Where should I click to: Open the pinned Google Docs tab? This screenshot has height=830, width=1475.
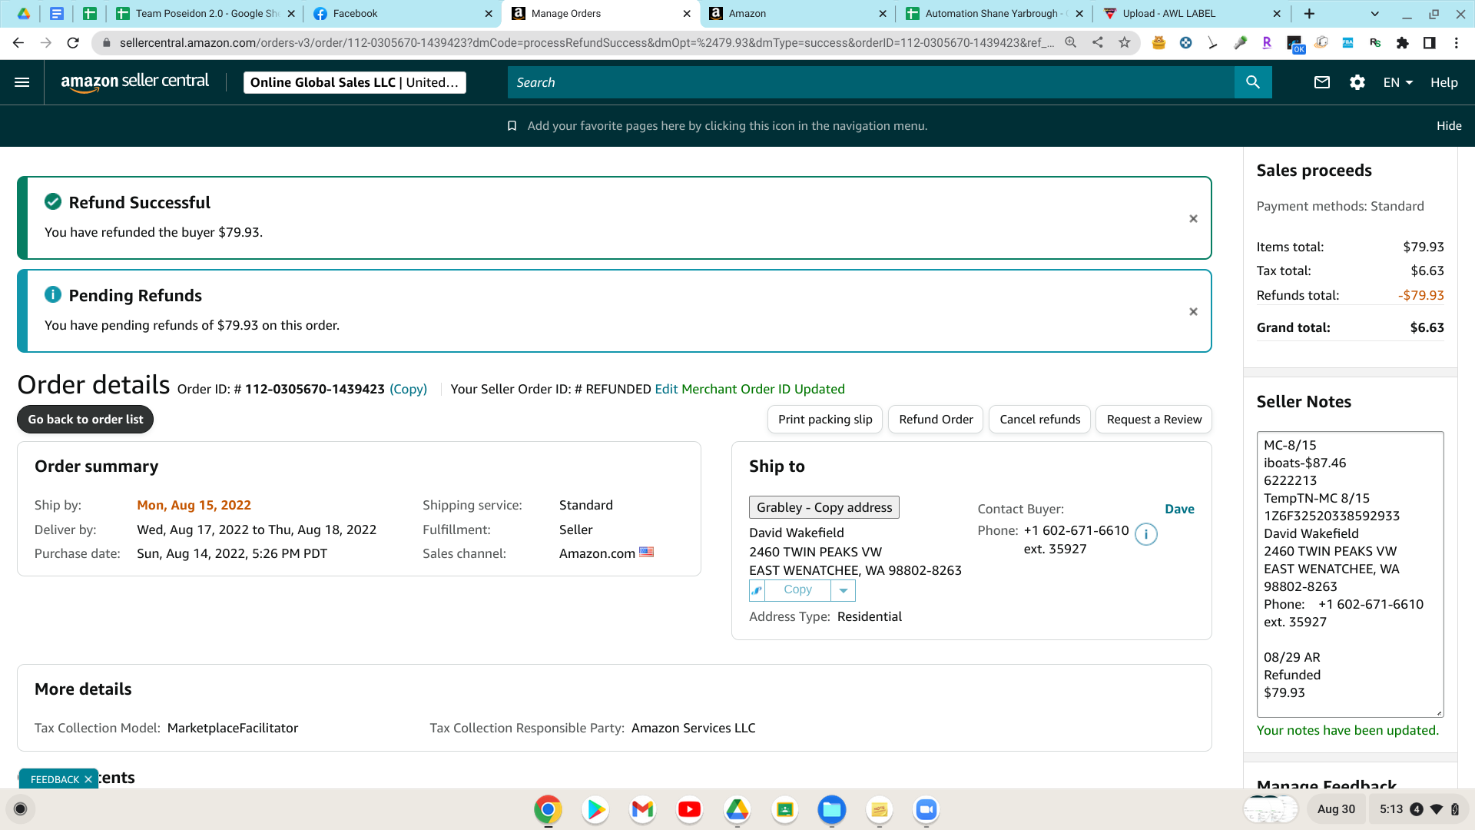[56, 14]
